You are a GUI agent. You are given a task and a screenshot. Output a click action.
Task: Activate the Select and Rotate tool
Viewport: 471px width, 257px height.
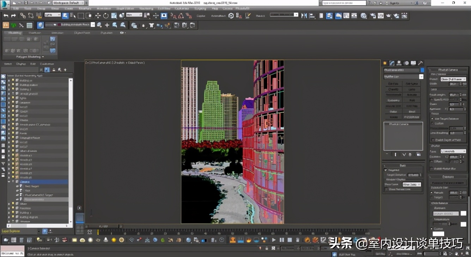(106, 15)
